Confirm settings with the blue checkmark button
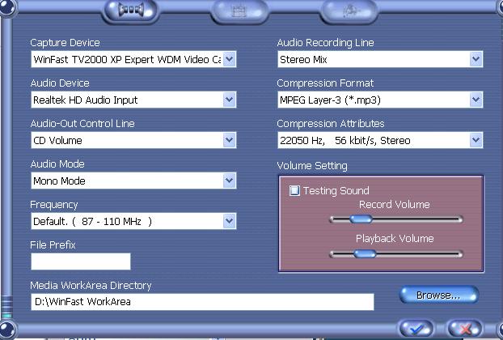Screen dimensions: 503x340 click(x=416, y=329)
